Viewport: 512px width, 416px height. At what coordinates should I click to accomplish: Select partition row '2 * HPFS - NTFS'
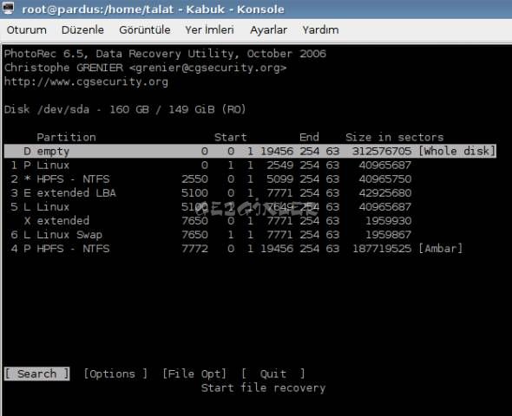pos(211,179)
